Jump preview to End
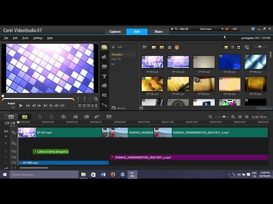Image resolution: width=273 pixels, height=204 pixels. click(45, 105)
